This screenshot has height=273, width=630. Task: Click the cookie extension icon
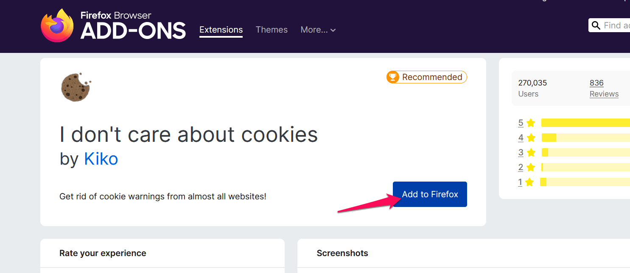[x=76, y=87]
